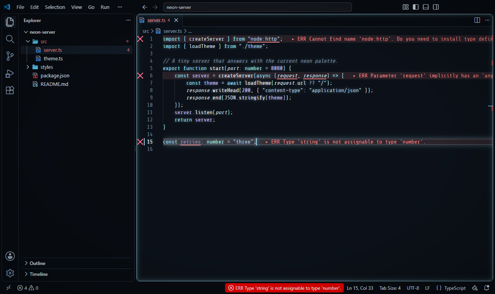
Task: Open the notifications bell
Action: click(486, 288)
